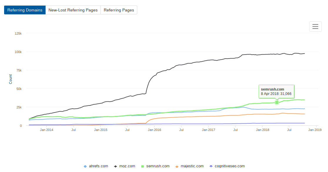Click the 50k y-axis label
328x172 pixels.
point(19,89)
